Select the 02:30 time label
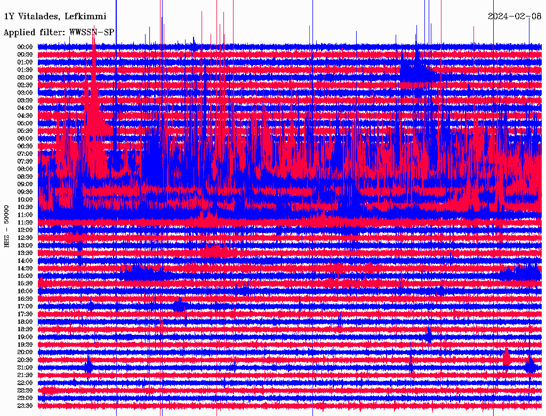 pos(25,85)
